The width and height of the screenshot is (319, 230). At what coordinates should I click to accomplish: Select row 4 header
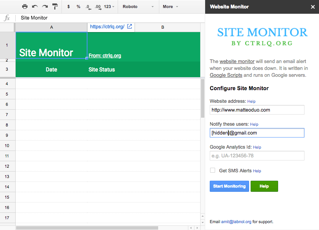[7, 84]
